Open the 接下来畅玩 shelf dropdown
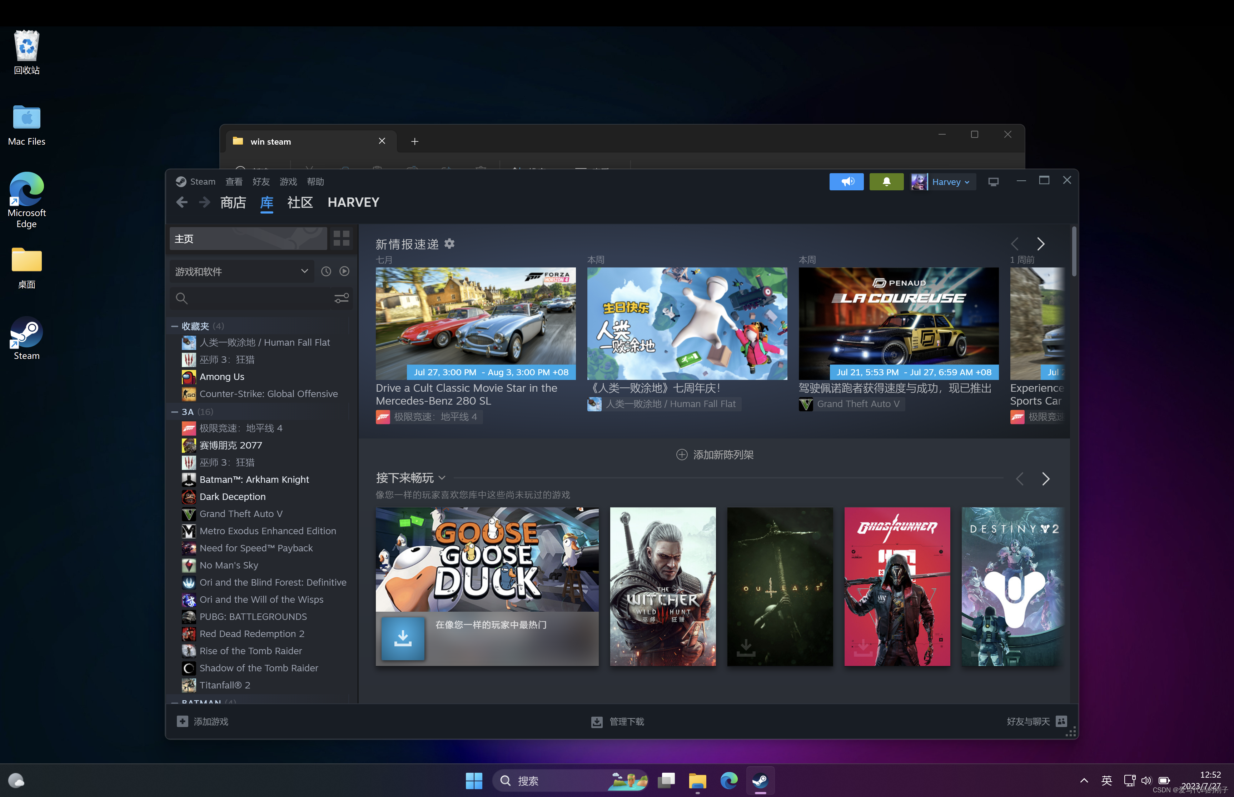Image resolution: width=1234 pixels, height=797 pixels. [x=442, y=478]
